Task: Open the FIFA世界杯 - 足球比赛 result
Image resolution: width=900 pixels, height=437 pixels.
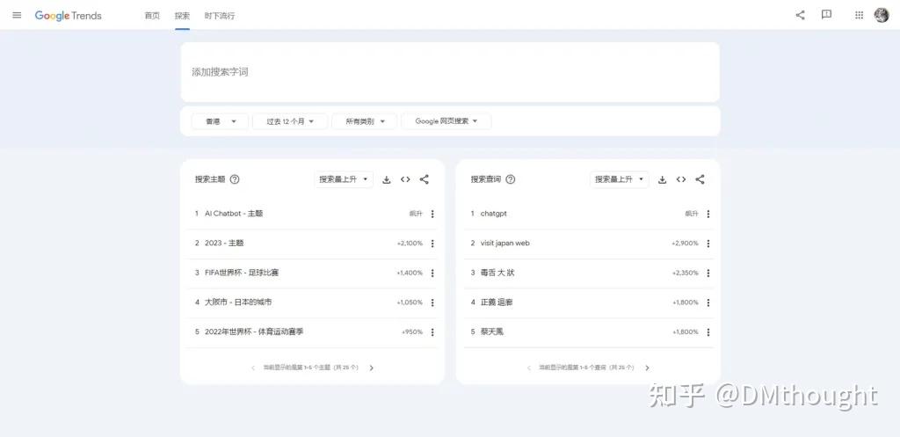Action: [x=242, y=273]
